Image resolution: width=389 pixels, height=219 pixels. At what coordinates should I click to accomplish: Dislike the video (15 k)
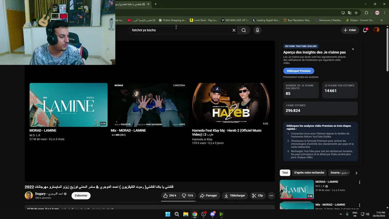tap(188, 196)
